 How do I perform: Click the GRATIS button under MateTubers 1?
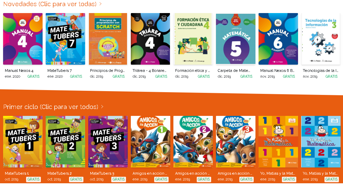click(33, 179)
